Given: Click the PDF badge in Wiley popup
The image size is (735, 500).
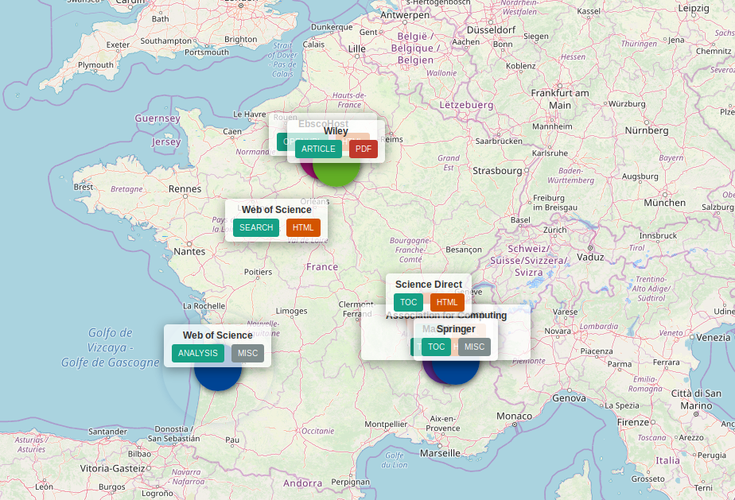Looking at the screenshot, I should [364, 149].
